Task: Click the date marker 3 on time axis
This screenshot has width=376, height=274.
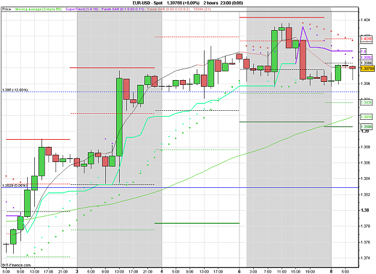Action: [x=77, y=272]
